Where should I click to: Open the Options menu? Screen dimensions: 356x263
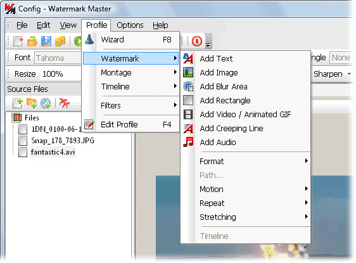click(130, 25)
